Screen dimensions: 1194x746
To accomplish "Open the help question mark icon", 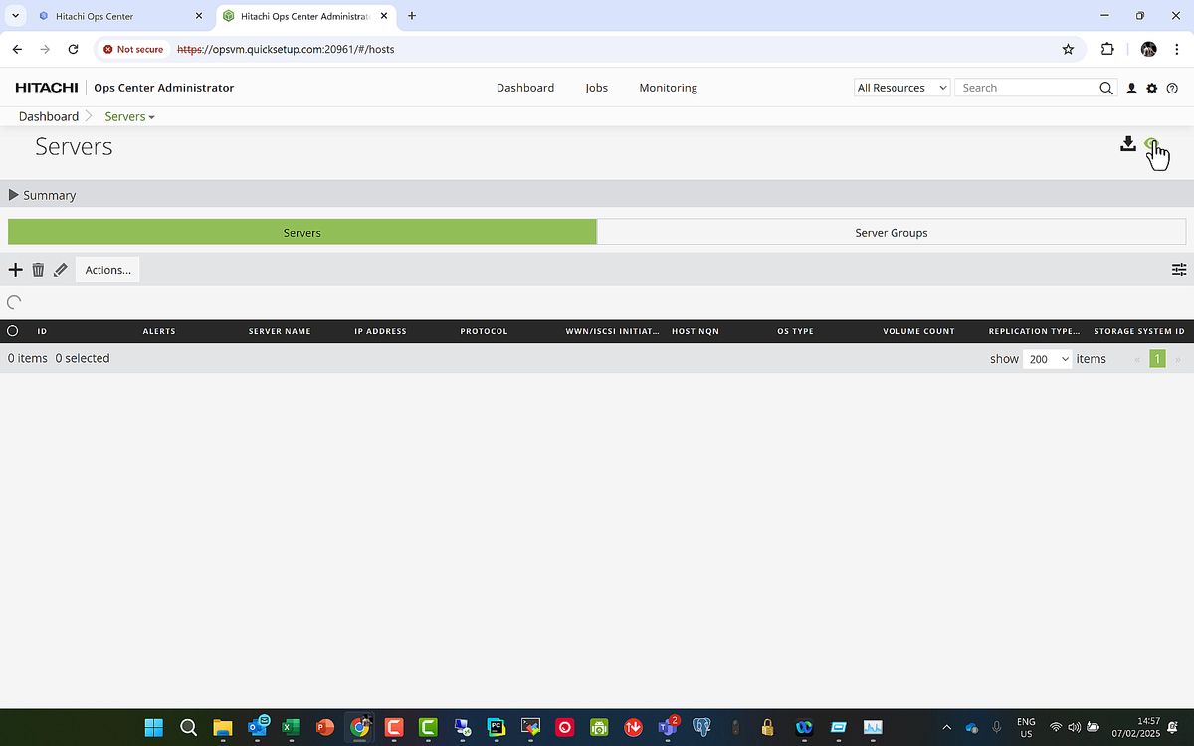I will [x=1172, y=89].
